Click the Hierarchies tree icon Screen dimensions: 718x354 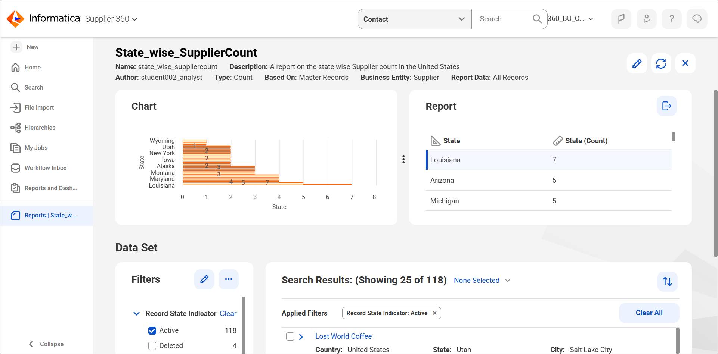tap(15, 128)
